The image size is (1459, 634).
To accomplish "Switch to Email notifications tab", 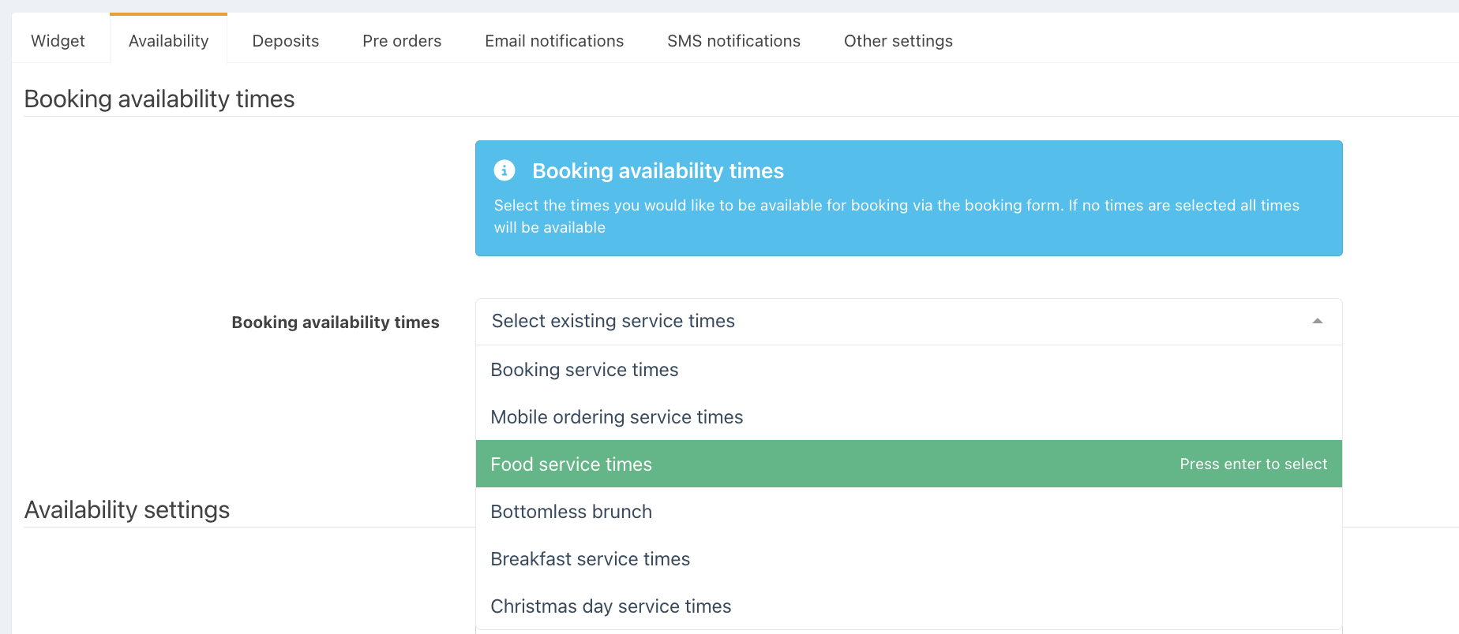I will pyautogui.click(x=554, y=41).
